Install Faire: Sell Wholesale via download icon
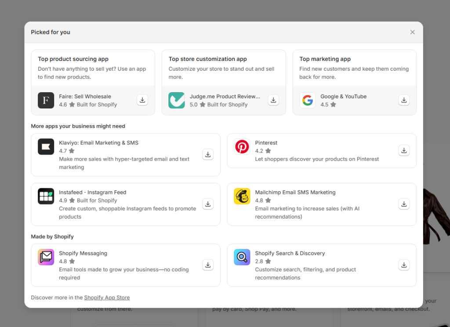Screen dimensions: 450x327 (142, 100)
